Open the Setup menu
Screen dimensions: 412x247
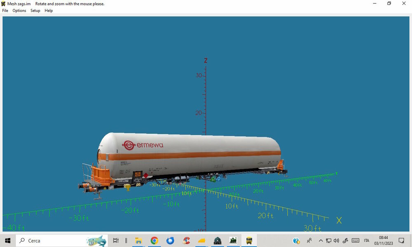point(35,11)
